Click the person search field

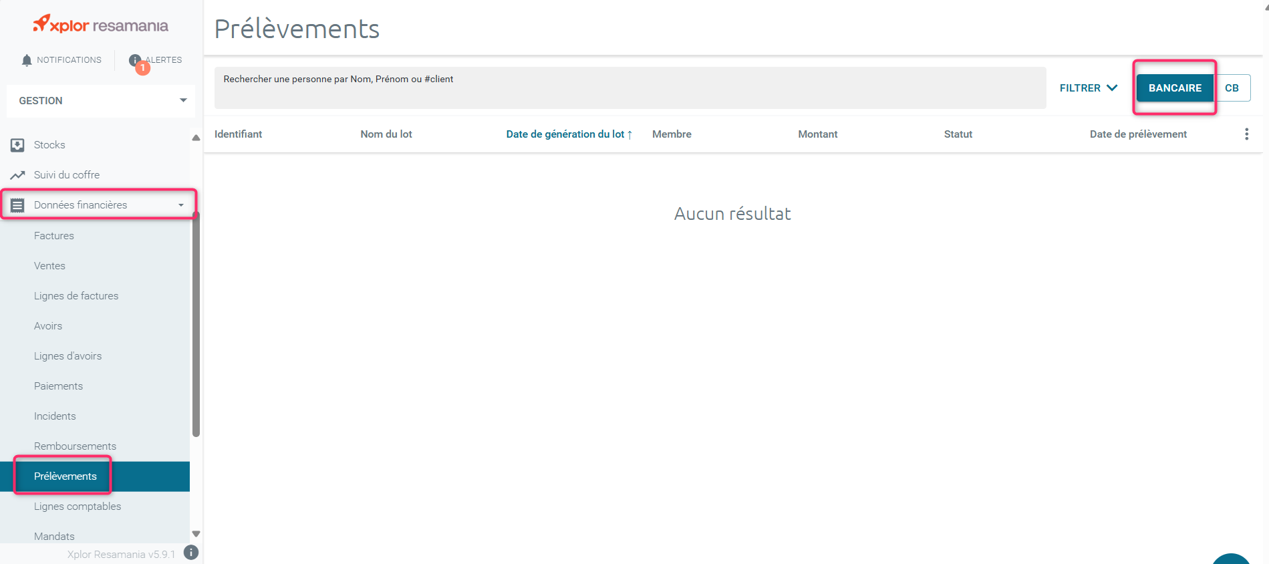click(630, 88)
